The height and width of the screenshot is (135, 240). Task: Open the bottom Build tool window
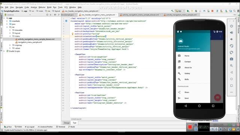pyautogui.click(x=72, y=127)
